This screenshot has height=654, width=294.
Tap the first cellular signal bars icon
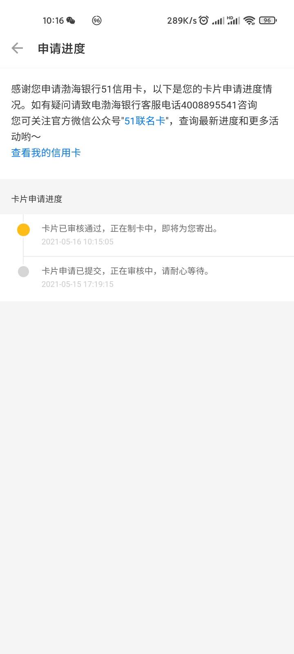218,21
